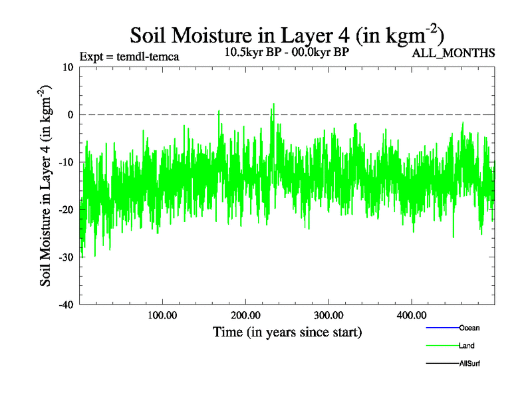This screenshot has height=399, width=532.
Task: Select the Land legend label
Action: [x=466, y=346]
